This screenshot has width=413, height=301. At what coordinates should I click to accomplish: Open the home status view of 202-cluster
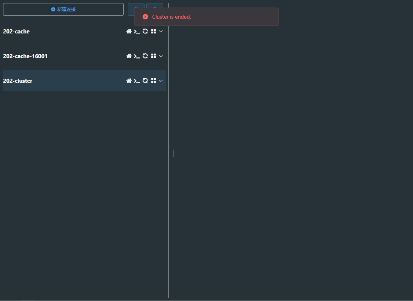[x=129, y=81]
